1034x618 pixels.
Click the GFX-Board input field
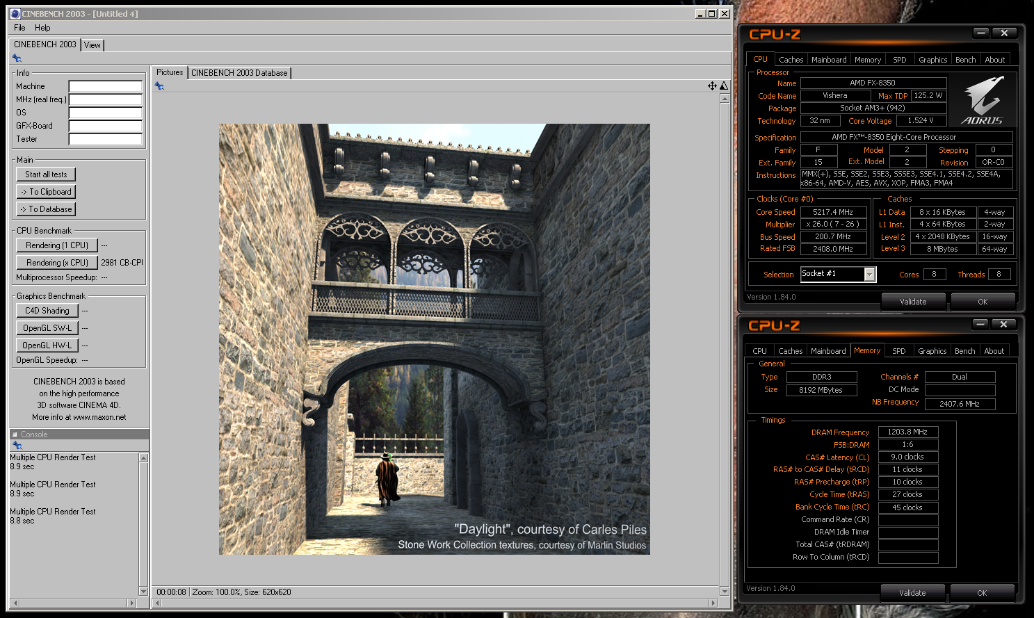(x=106, y=126)
